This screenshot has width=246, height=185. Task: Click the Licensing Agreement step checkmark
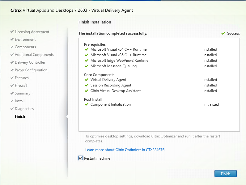tap(12, 32)
